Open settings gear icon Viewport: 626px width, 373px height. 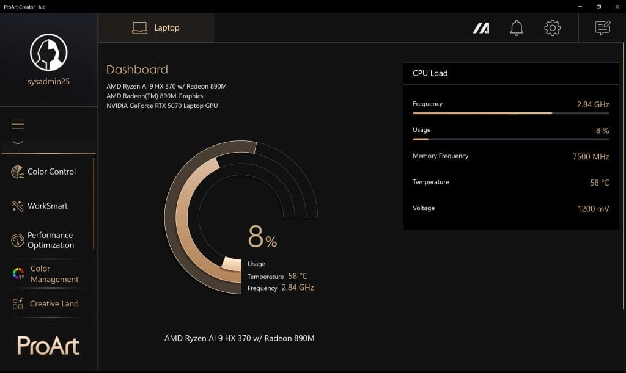tap(553, 28)
